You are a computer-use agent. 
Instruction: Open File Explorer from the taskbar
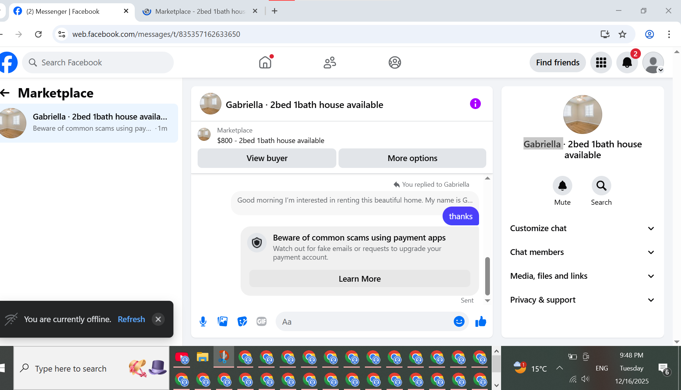(203, 357)
